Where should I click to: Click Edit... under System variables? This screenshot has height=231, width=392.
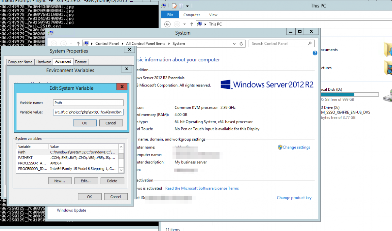pos(86,181)
